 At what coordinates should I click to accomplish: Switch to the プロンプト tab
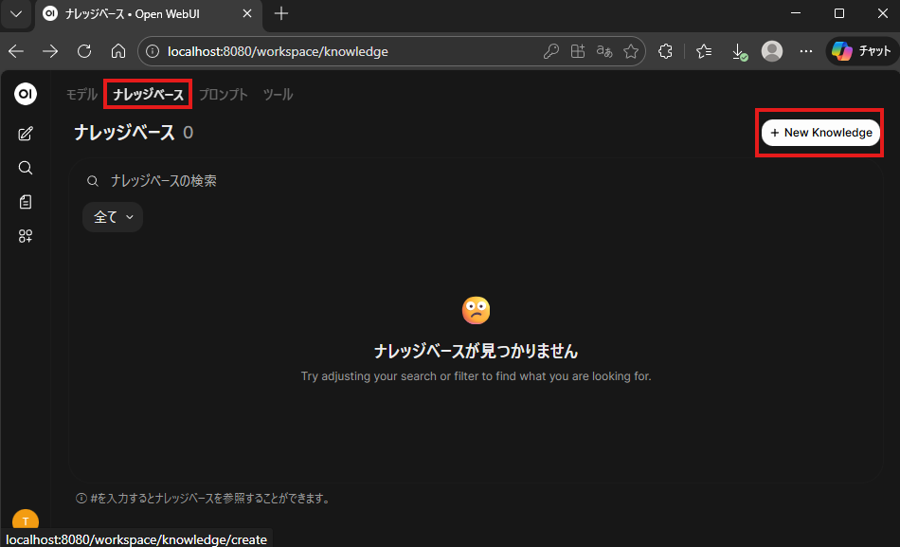coord(224,95)
